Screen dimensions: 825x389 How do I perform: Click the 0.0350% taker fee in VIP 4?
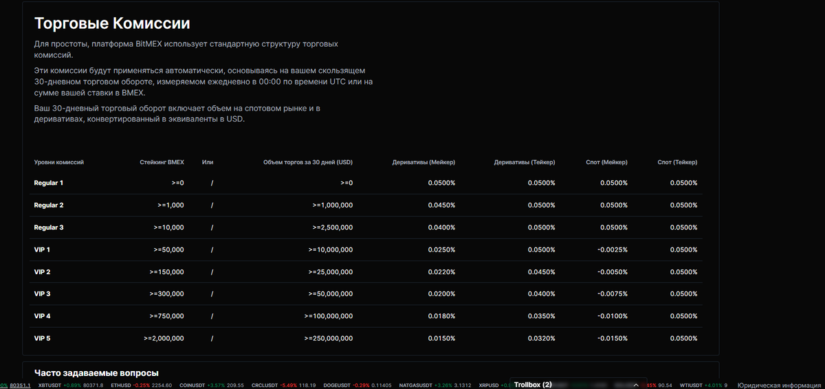[542, 316]
